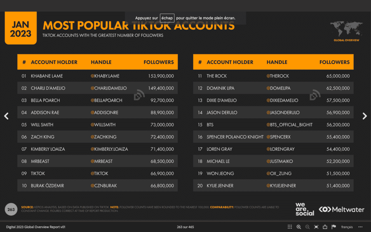This screenshot has width=371, height=232.
Task: Click the flag report icon
Action: (x=333, y=227)
